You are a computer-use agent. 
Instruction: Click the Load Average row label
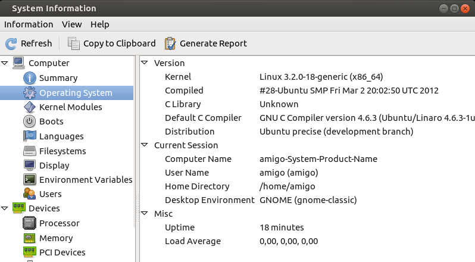pos(193,241)
